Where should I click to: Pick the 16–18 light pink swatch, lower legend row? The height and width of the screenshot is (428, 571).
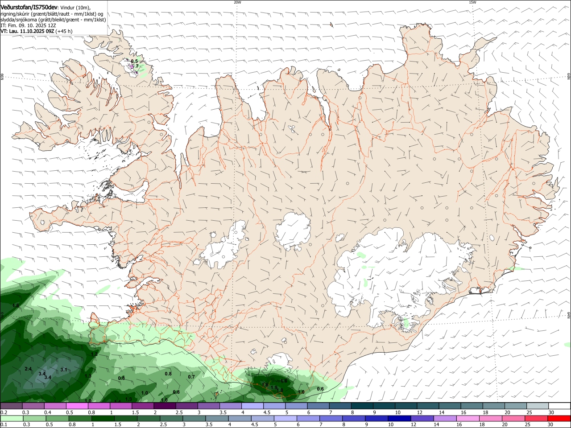pos(467,418)
